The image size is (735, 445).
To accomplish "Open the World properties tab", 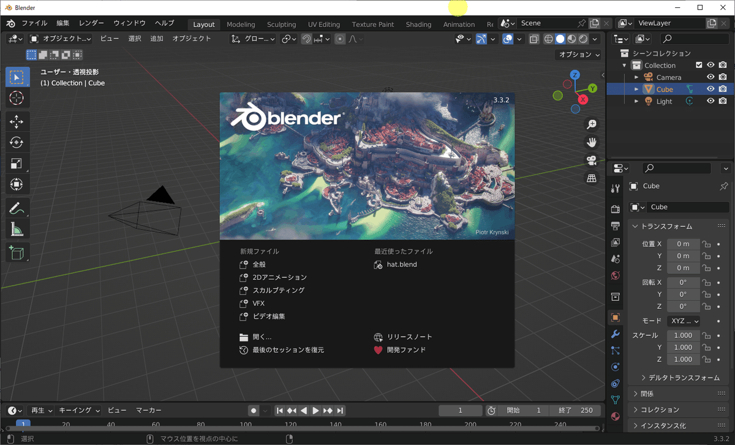I will [x=615, y=276].
